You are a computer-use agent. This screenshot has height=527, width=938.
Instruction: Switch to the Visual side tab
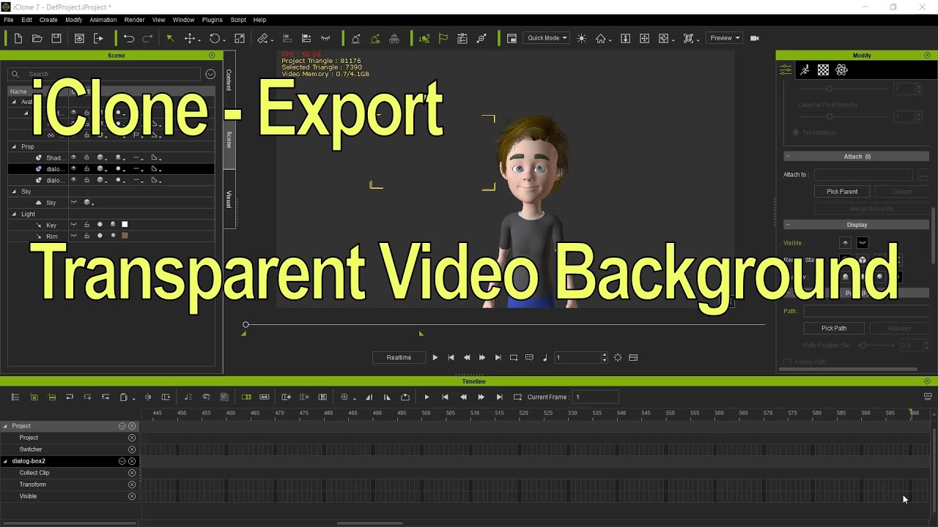point(229,199)
